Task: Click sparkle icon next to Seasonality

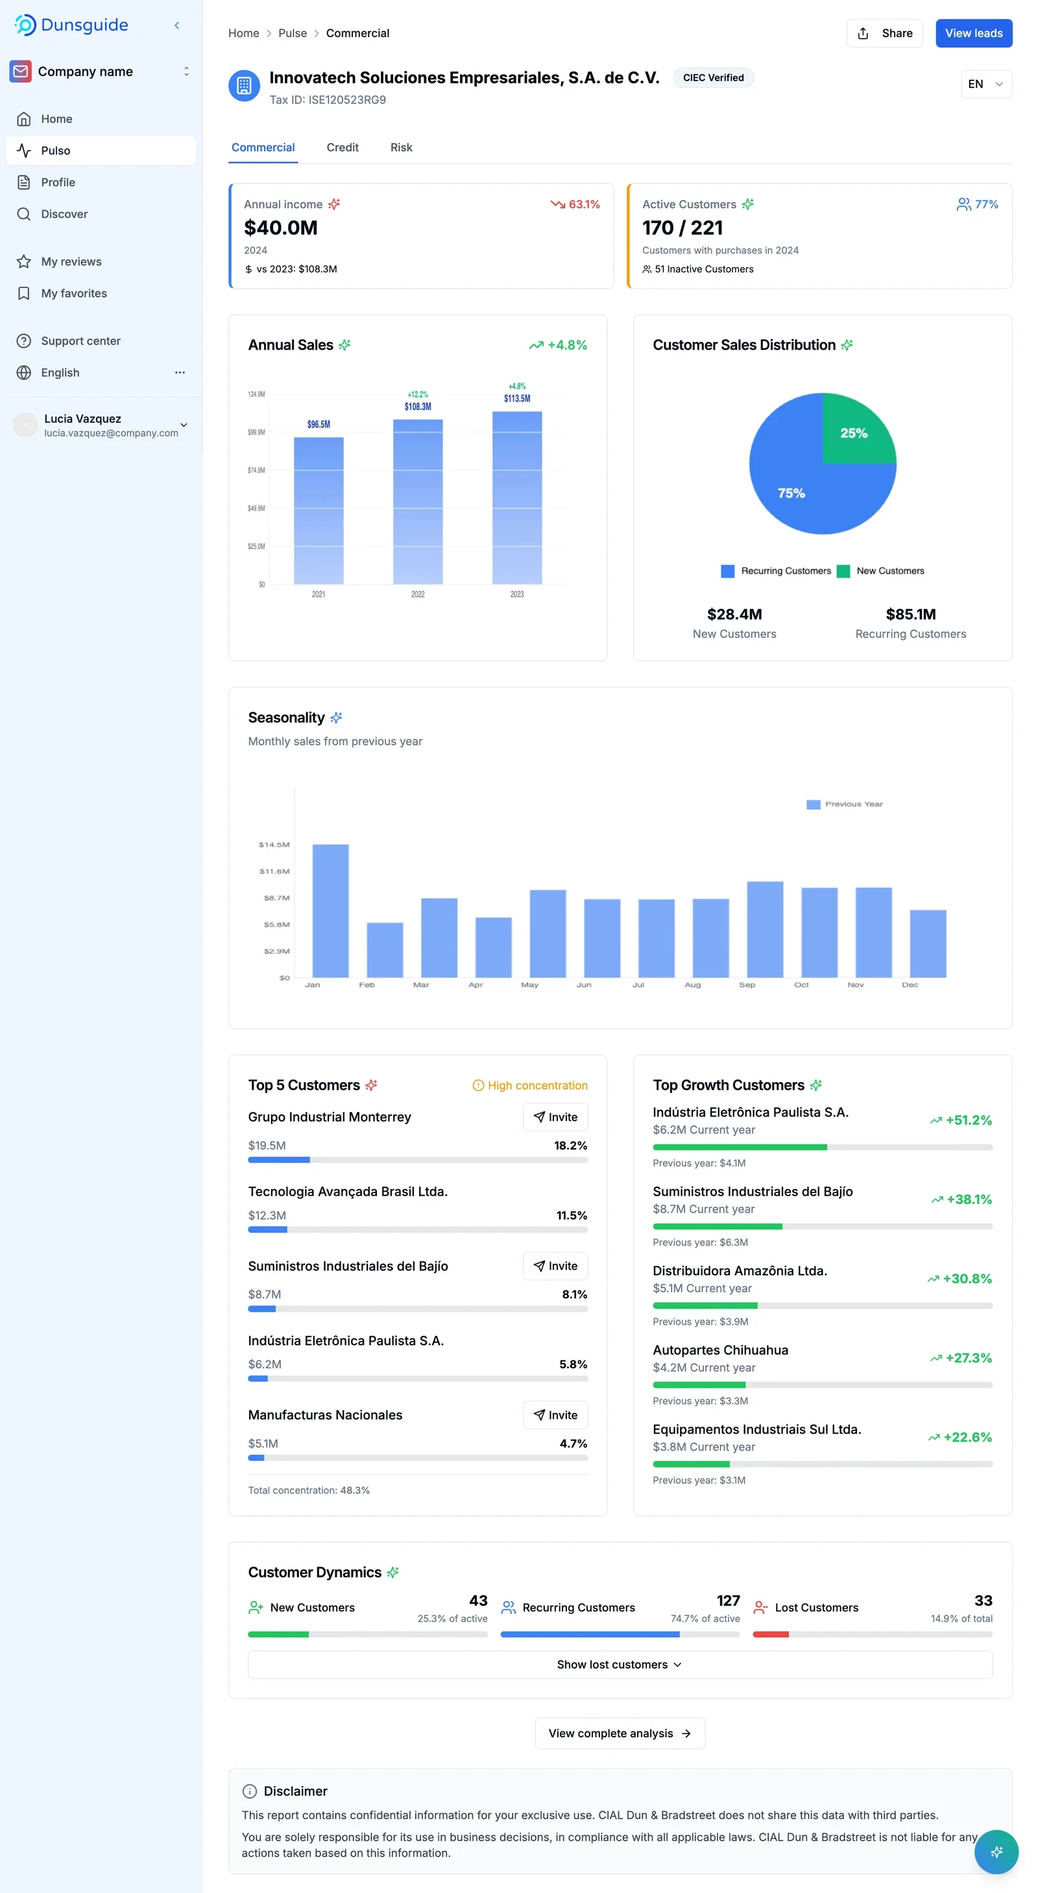Action: pyautogui.click(x=336, y=717)
